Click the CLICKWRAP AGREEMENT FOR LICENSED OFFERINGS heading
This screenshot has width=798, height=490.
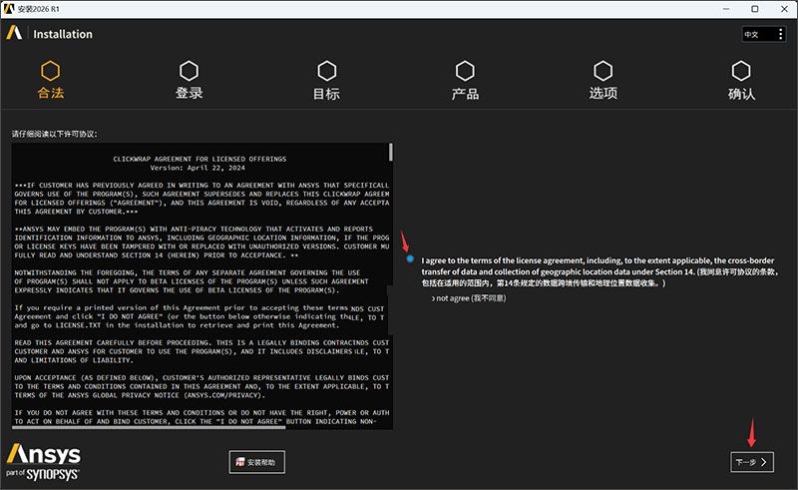(x=199, y=159)
